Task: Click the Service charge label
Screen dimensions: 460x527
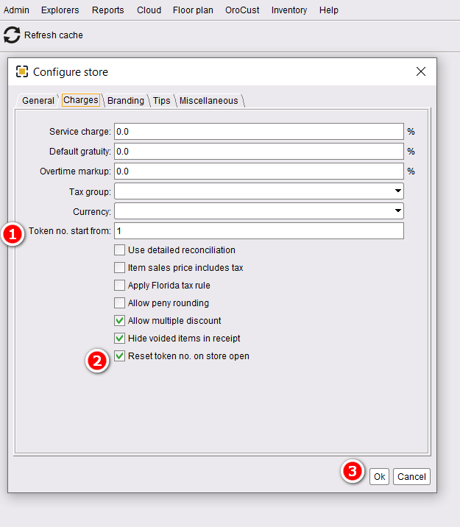Action: tap(80, 132)
